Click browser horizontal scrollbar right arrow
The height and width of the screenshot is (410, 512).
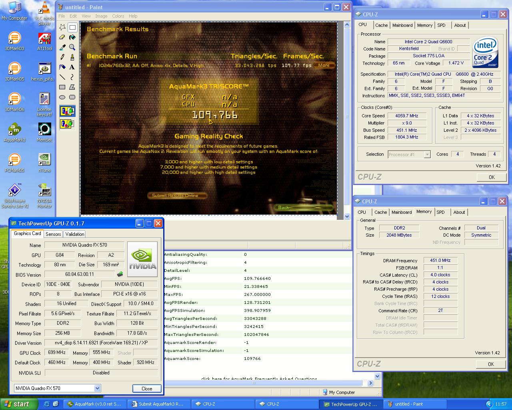pos(370,383)
